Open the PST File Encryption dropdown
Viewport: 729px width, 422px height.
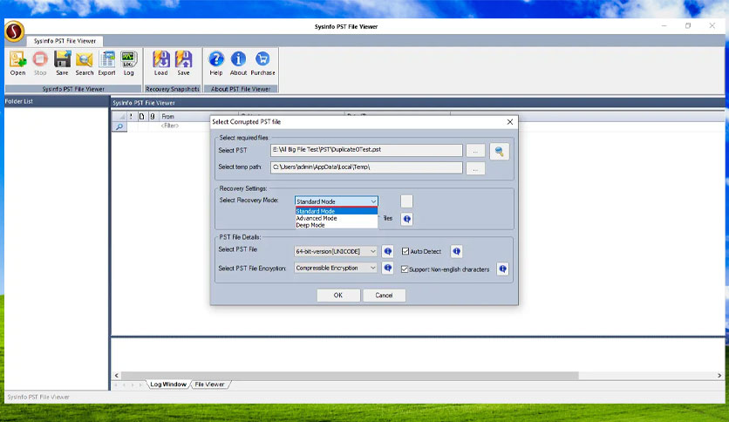click(x=335, y=269)
